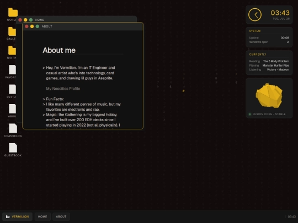Switch to About window in taskbar
Viewport: 298px width, 223px height.
61,216
